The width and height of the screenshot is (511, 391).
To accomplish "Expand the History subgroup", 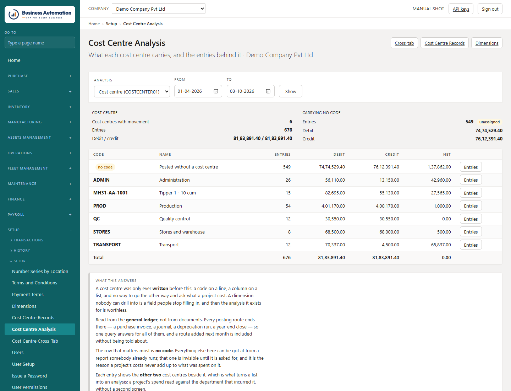I will click(x=20, y=251).
